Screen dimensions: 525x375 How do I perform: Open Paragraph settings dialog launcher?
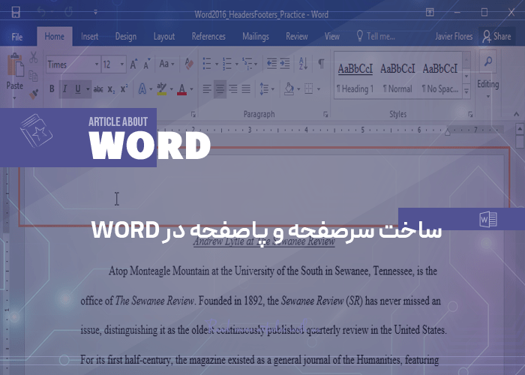(325, 115)
